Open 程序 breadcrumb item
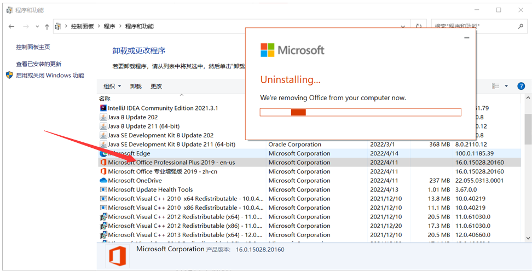This screenshot has width=532, height=271. (109, 26)
